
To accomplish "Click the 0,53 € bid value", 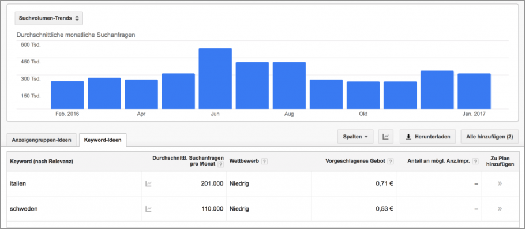I will click(x=384, y=209).
